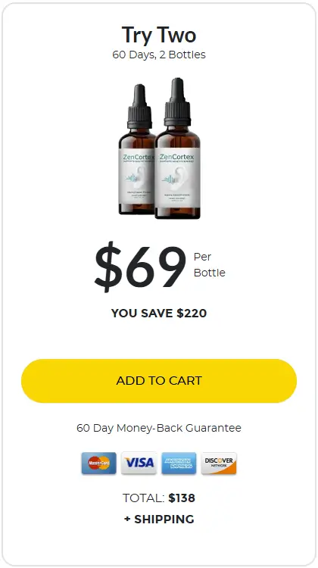Click the right ZenCortex bottle image
The width and height of the screenshot is (318, 568).
177,148
